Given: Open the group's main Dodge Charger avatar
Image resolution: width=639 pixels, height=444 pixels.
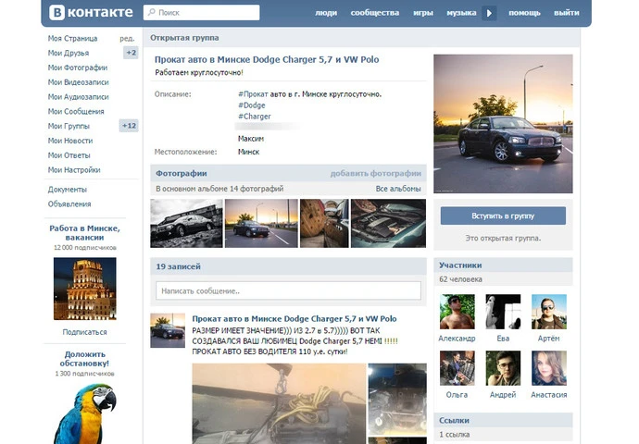Looking at the screenshot, I should [x=503, y=124].
